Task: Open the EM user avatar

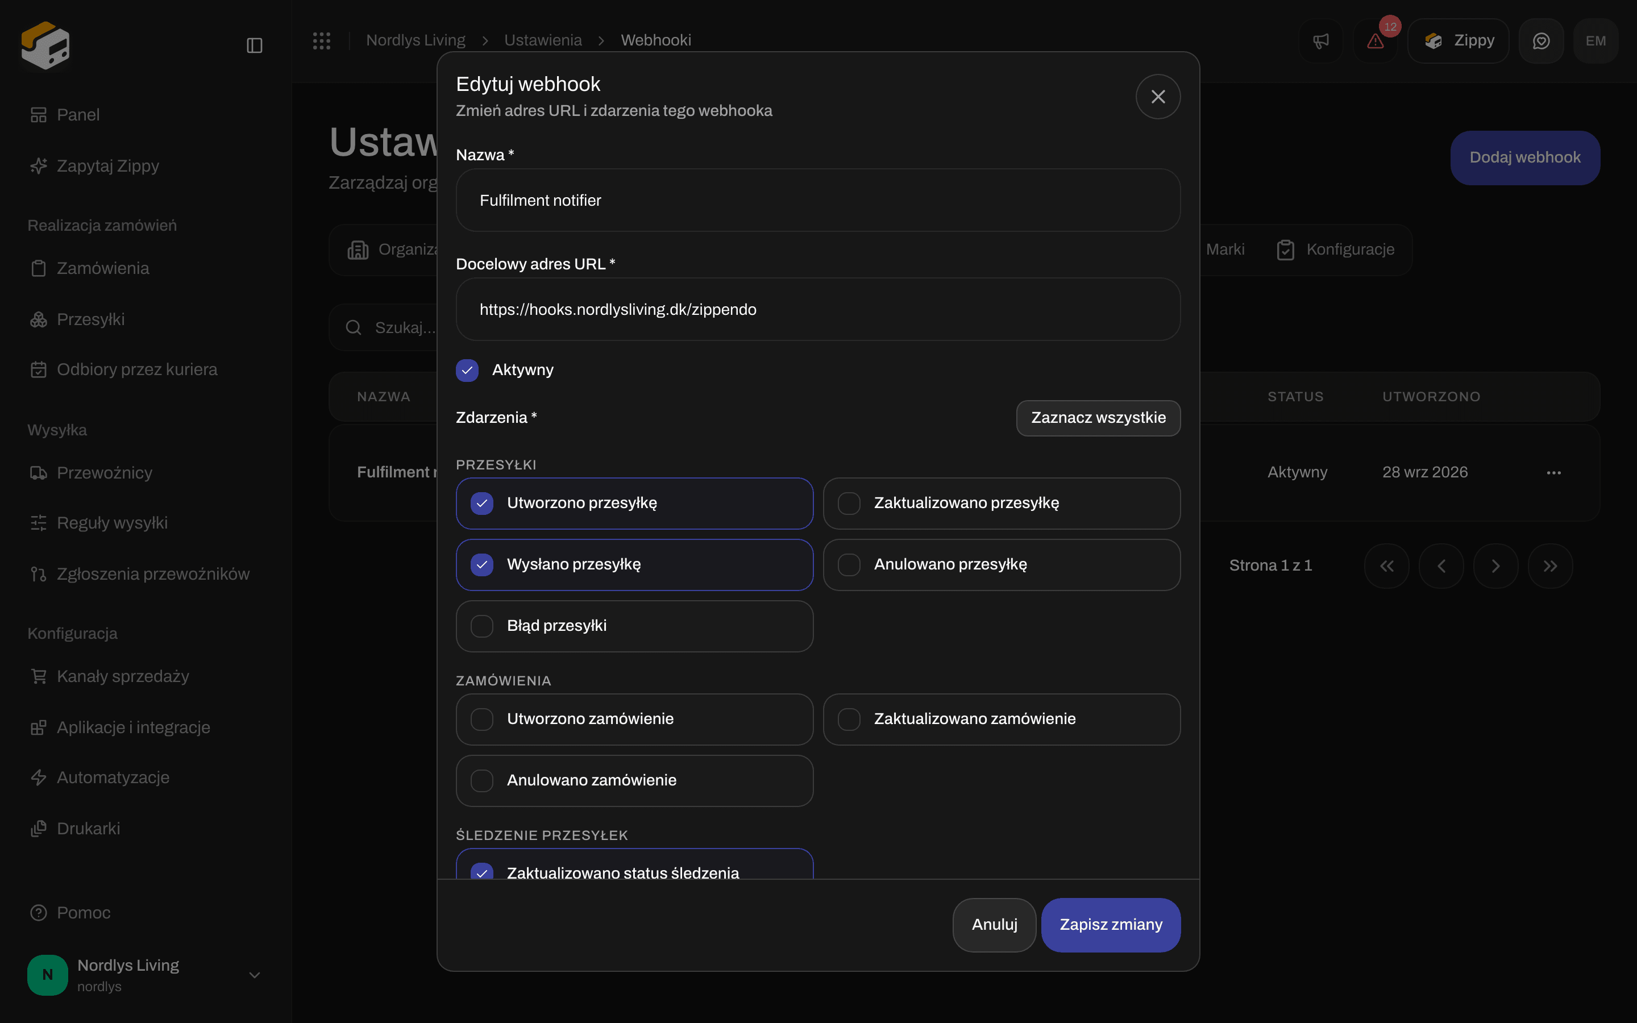Action: pos(1596,41)
